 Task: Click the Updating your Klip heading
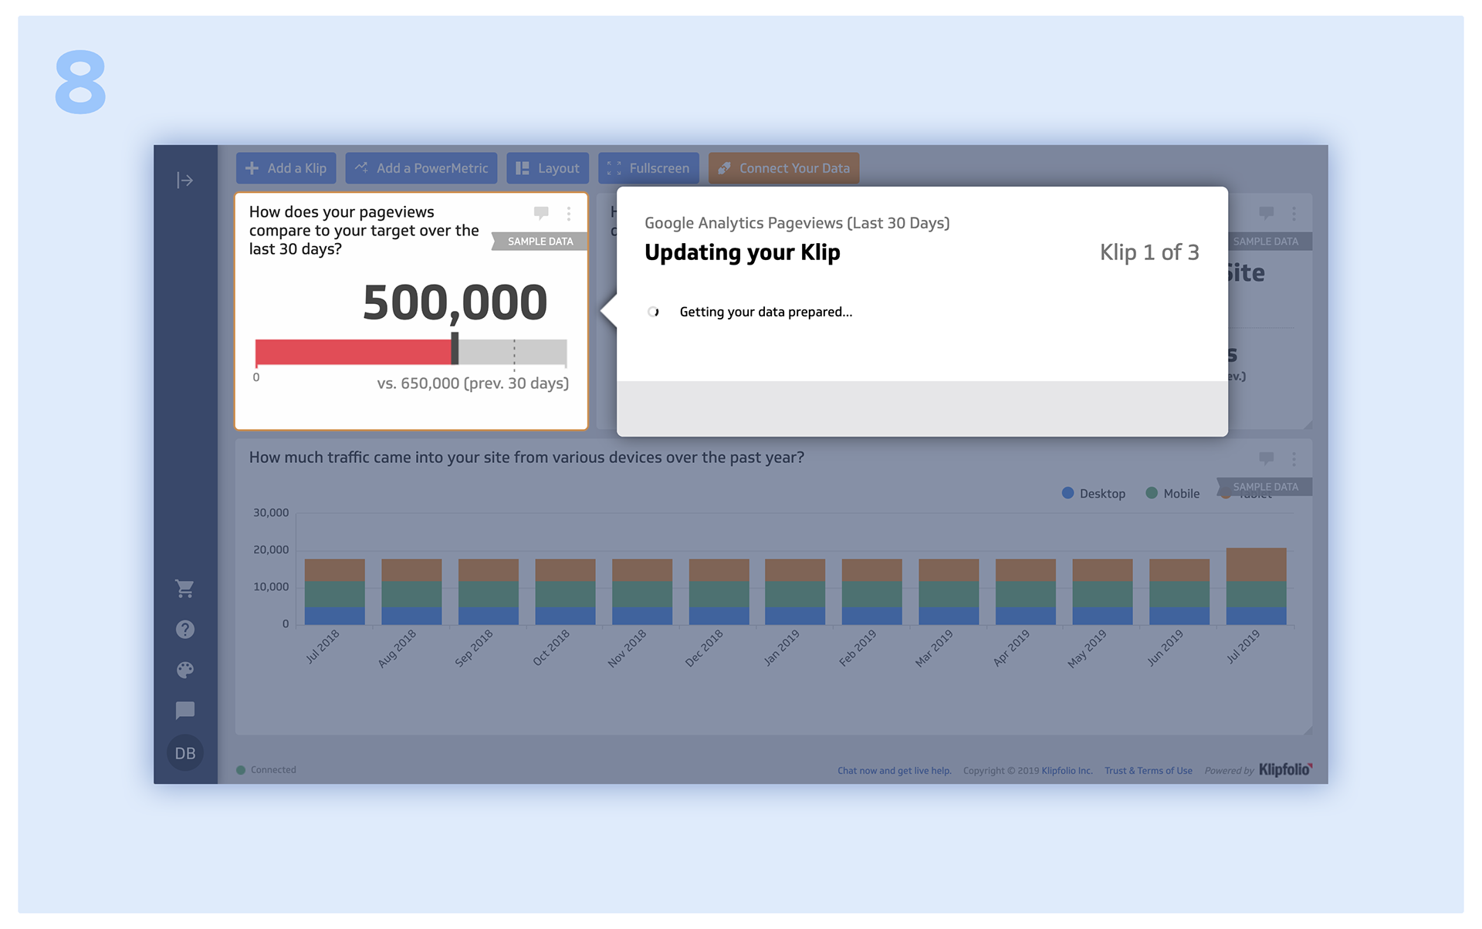click(743, 253)
